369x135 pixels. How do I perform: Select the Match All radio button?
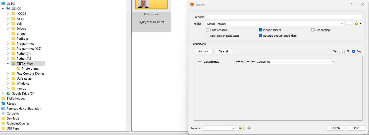coord(343,51)
